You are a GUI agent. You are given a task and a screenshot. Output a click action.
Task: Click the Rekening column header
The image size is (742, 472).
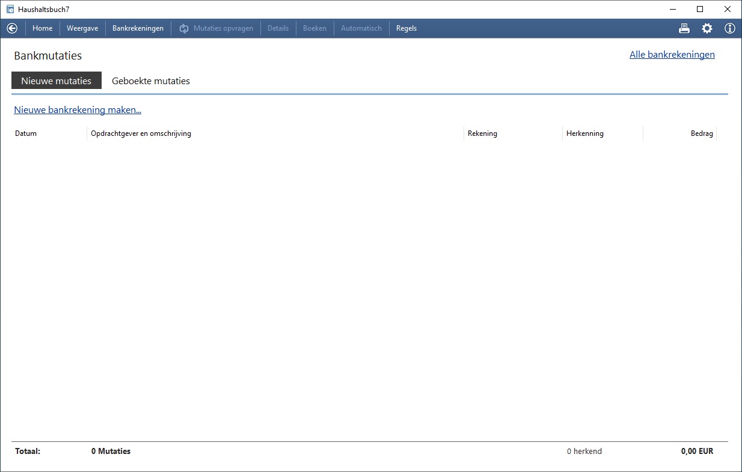(482, 133)
